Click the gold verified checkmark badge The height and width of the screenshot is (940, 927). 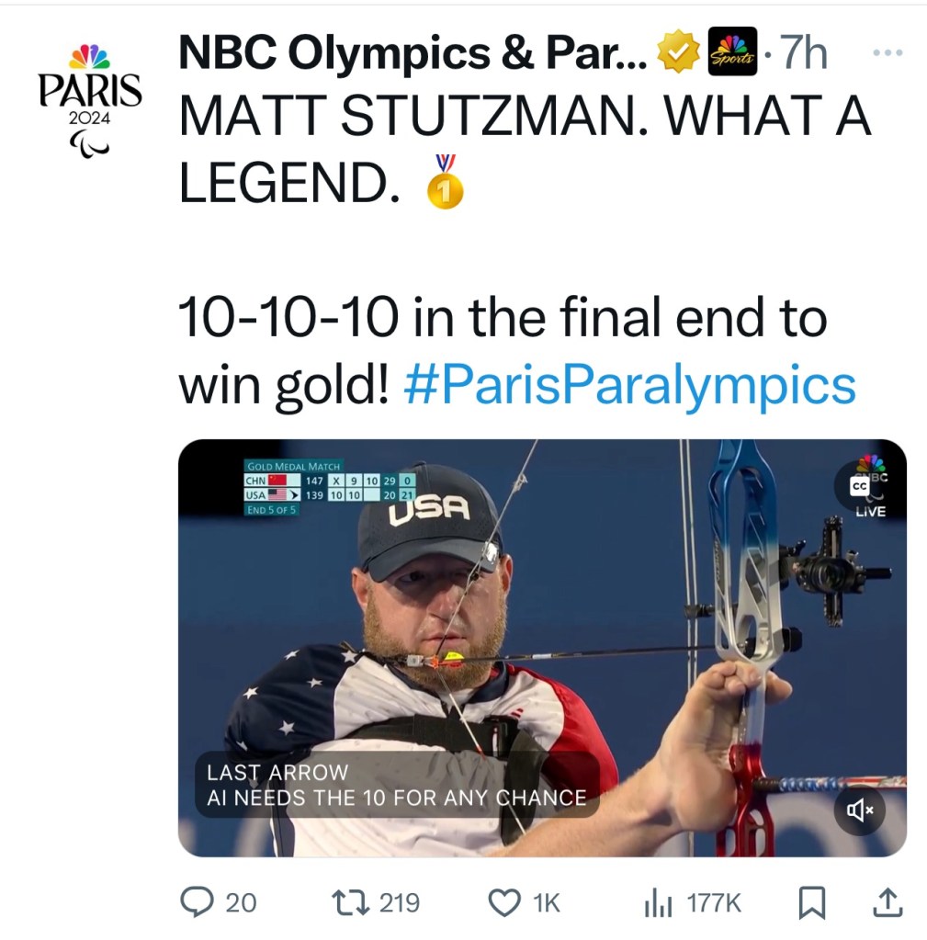(x=678, y=53)
